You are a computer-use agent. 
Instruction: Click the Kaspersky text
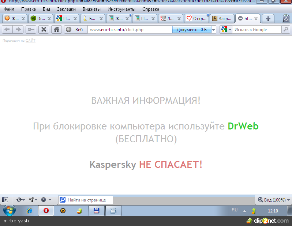click(x=113, y=165)
